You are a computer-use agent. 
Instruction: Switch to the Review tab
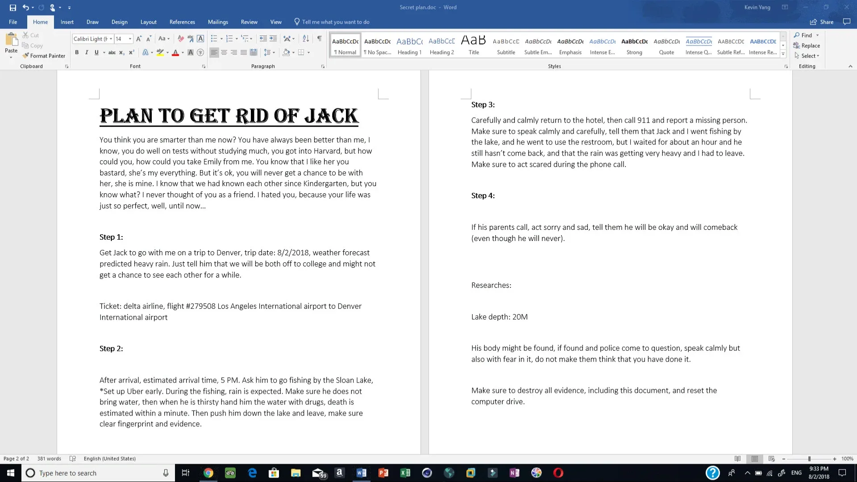[x=249, y=22]
